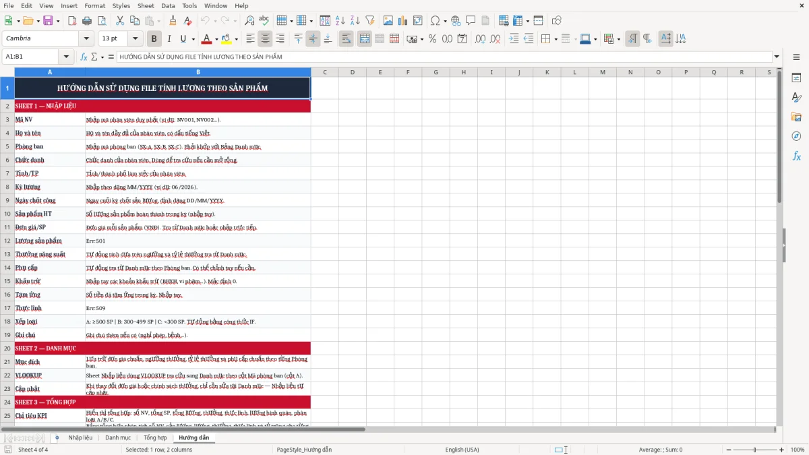
Task: Click the Sort Ascending icon
Action: 340,21
